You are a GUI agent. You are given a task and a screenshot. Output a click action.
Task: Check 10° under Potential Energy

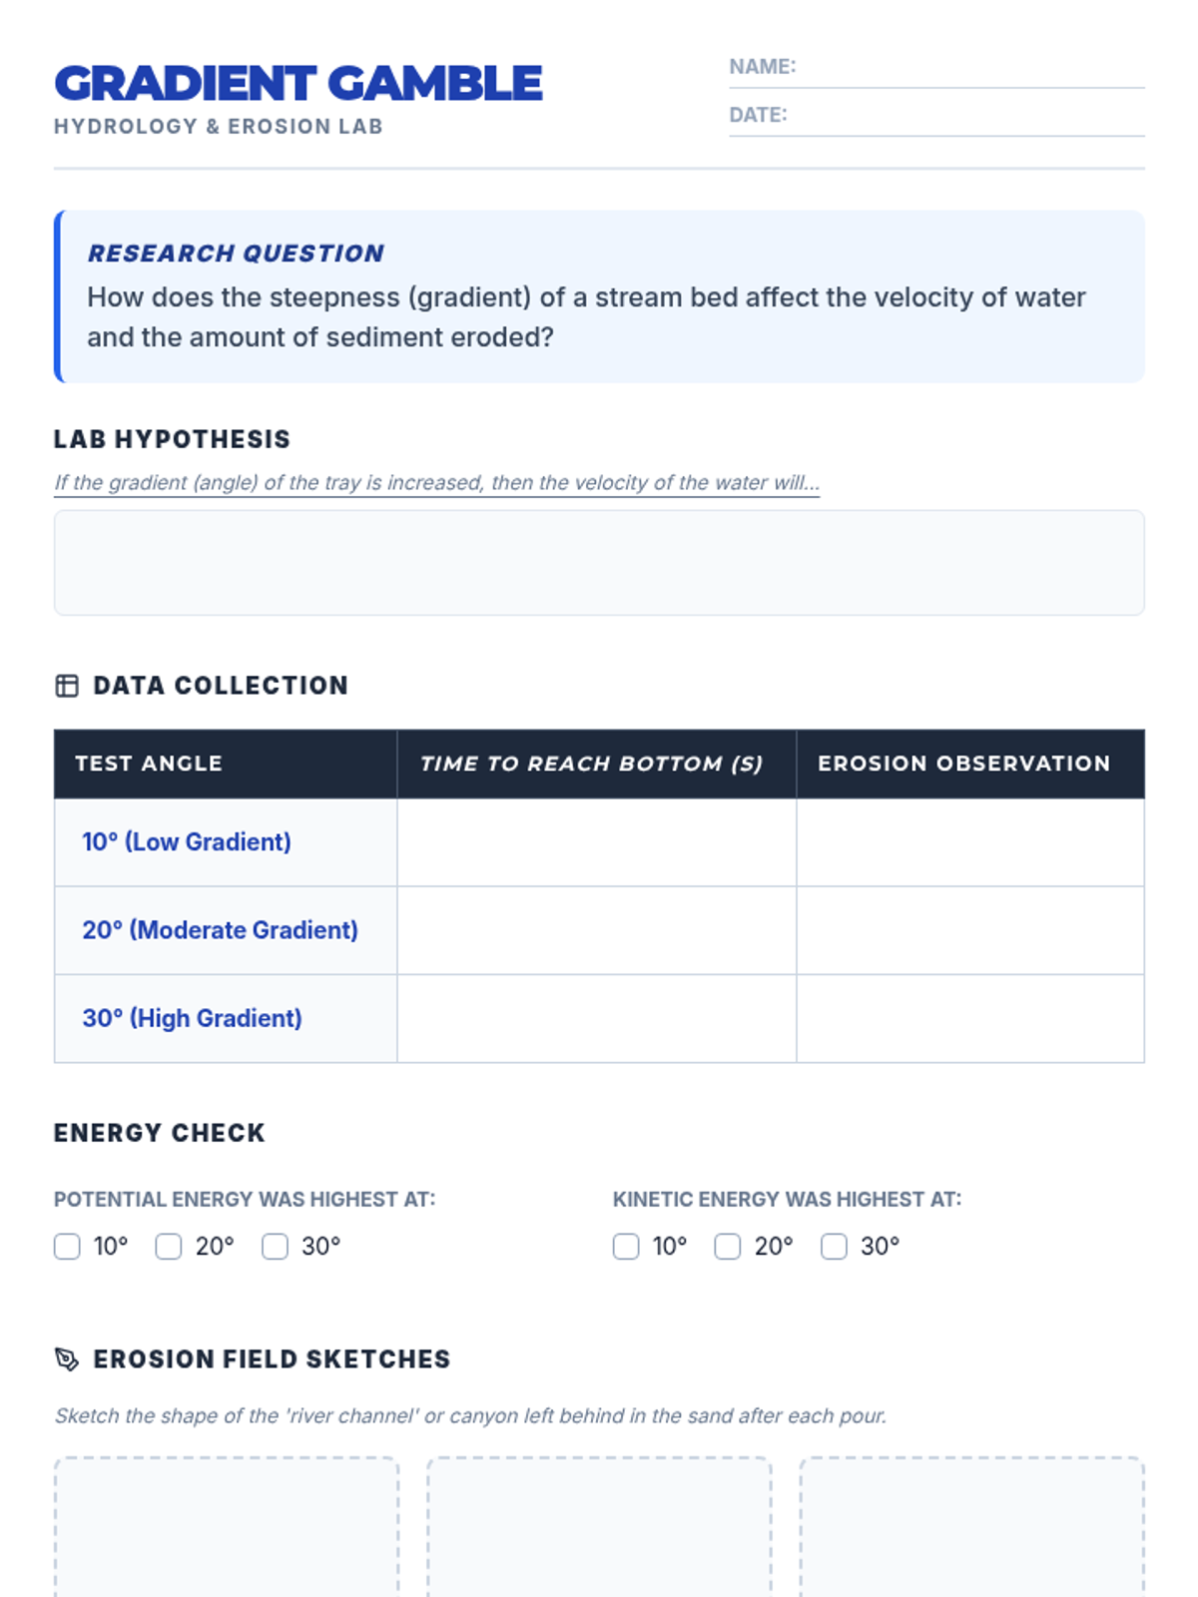tap(67, 1247)
